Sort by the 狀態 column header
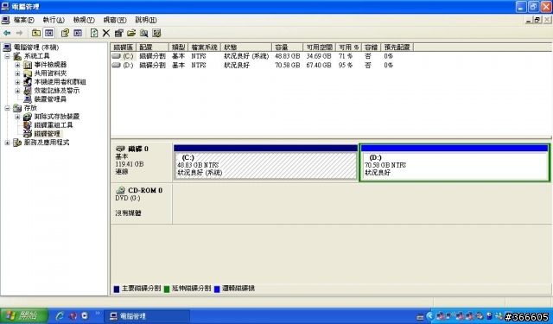Image resolution: width=553 pixels, height=324 pixels. pyautogui.click(x=246, y=48)
